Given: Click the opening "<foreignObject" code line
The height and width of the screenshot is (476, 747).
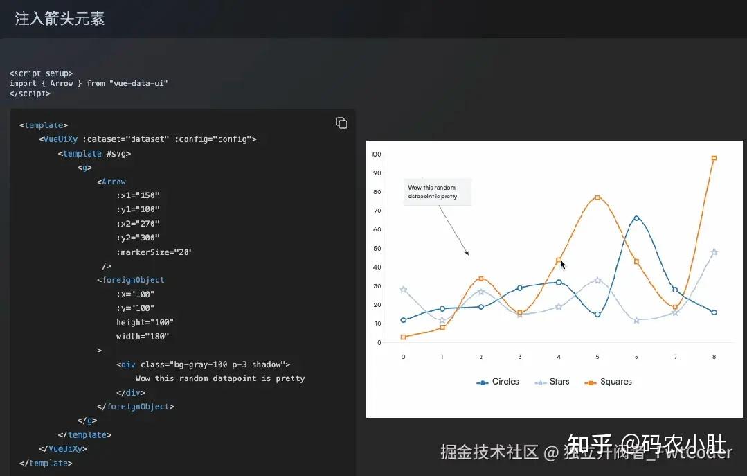Looking at the screenshot, I should coord(131,280).
